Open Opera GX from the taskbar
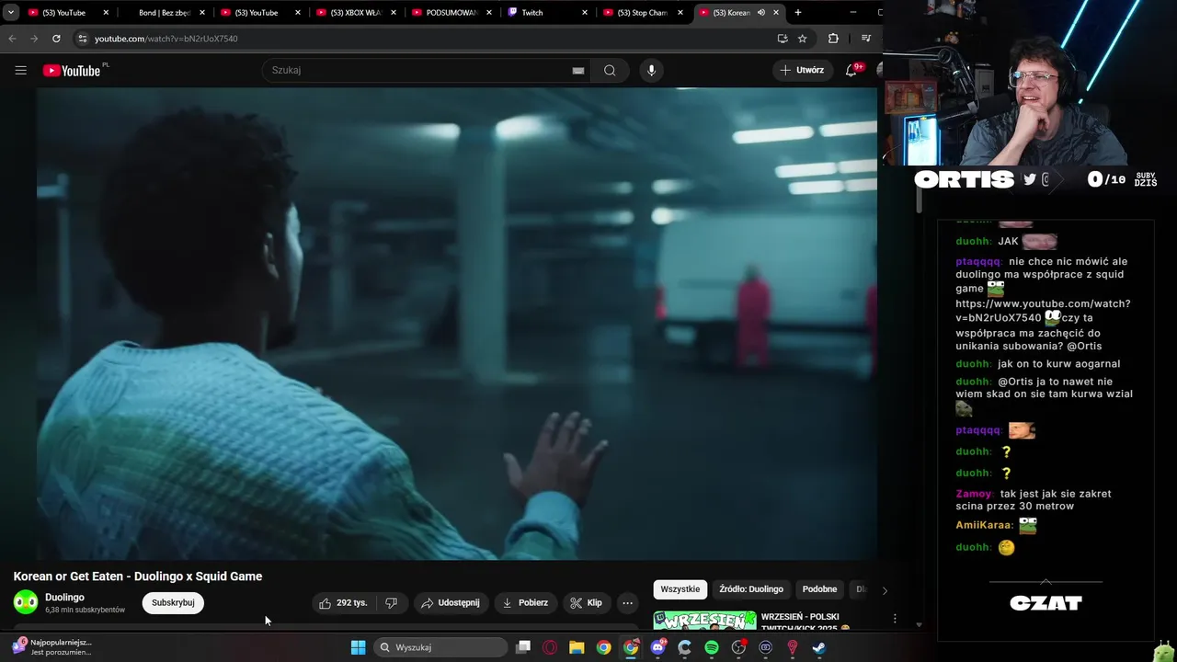The width and height of the screenshot is (1177, 662). coord(550,647)
